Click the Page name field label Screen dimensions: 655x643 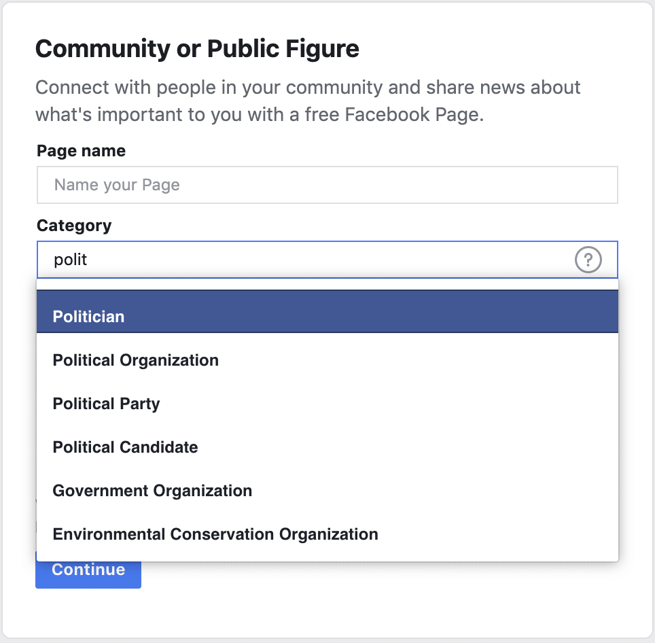click(81, 151)
